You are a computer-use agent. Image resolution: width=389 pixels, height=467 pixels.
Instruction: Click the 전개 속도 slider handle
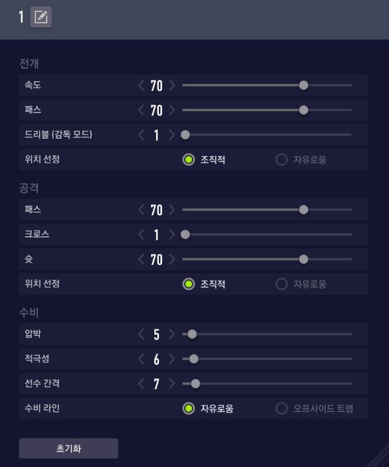click(x=303, y=86)
